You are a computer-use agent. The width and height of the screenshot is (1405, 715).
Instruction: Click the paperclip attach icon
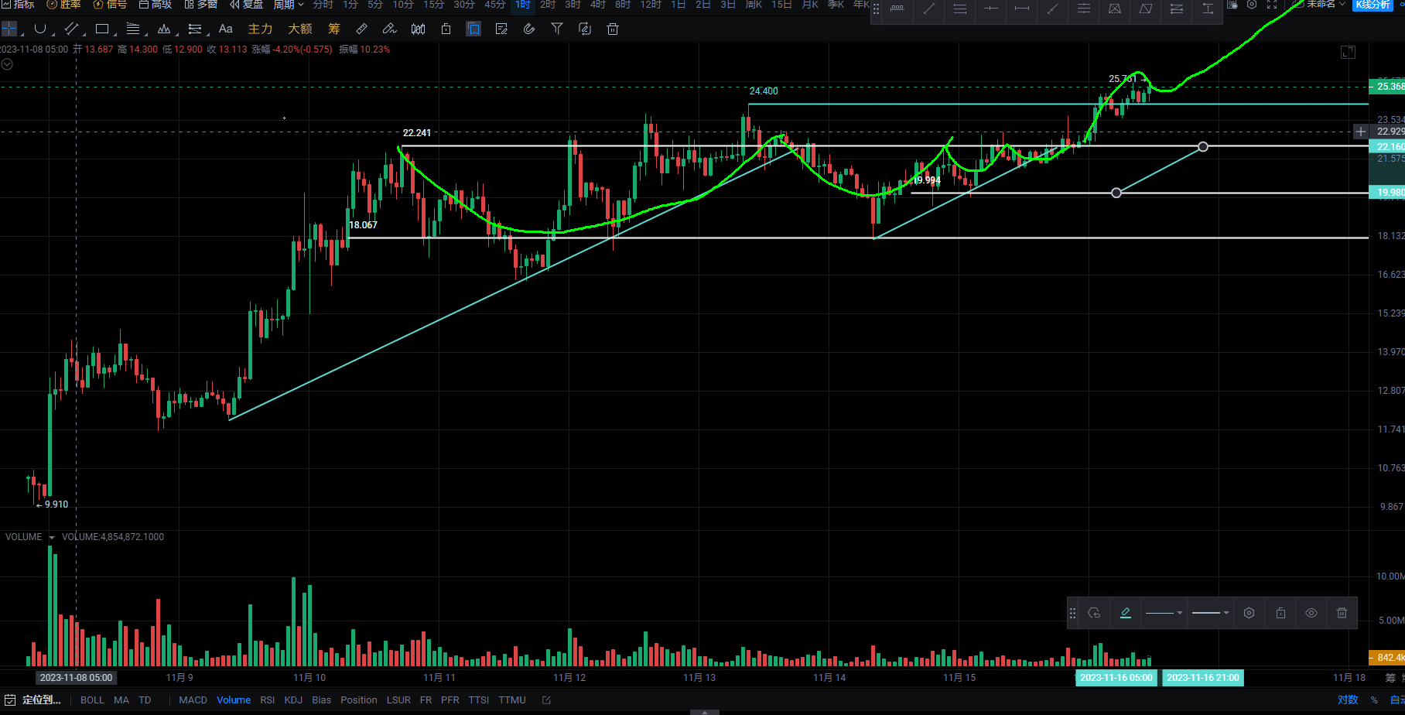point(529,29)
